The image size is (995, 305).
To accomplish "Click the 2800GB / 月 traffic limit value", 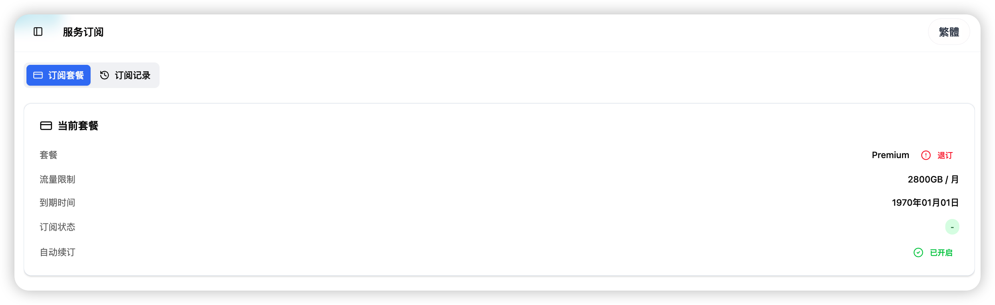I will click(x=933, y=179).
